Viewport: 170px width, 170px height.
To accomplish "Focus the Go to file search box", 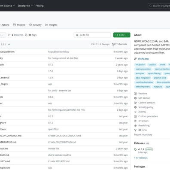I will pyautogui.click(x=92, y=35).
